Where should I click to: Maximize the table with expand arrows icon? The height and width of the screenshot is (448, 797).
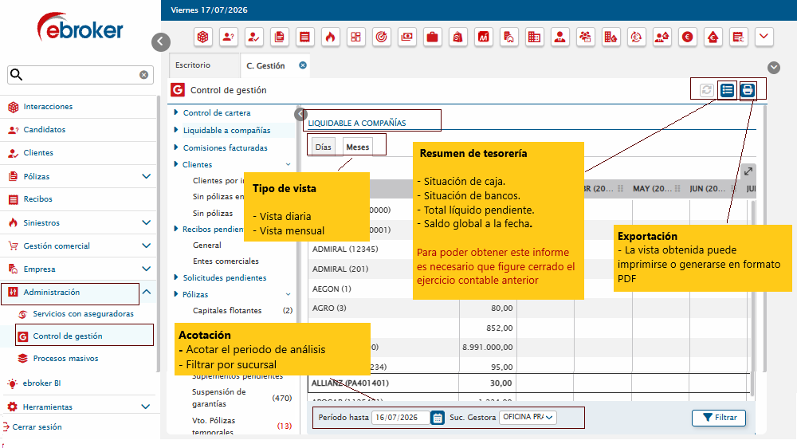tap(748, 171)
